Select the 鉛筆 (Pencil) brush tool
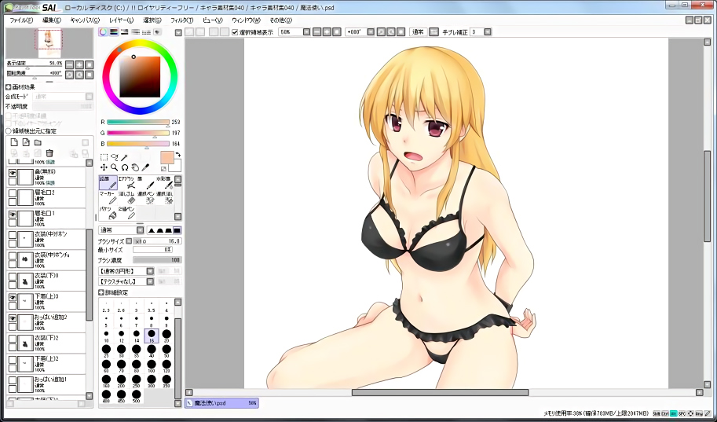The image size is (717, 422). click(108, 183)
